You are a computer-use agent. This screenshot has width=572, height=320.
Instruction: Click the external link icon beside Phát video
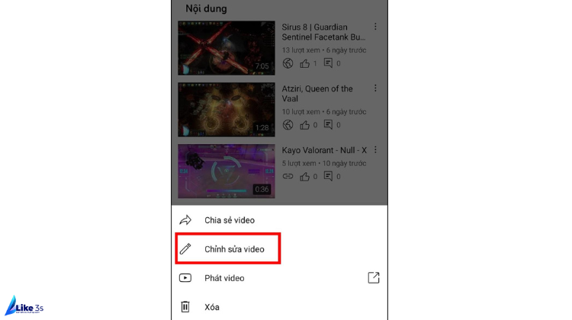pos(374,278)
